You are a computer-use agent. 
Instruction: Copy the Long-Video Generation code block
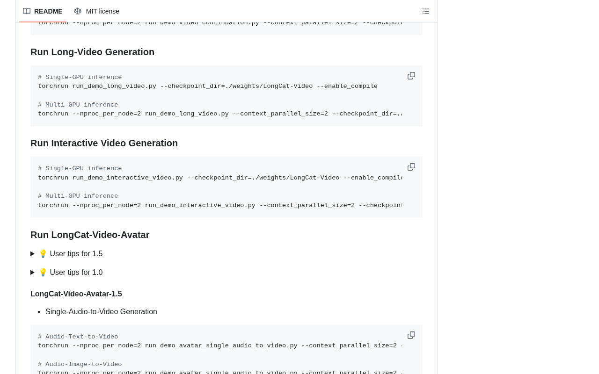(411, 76)
